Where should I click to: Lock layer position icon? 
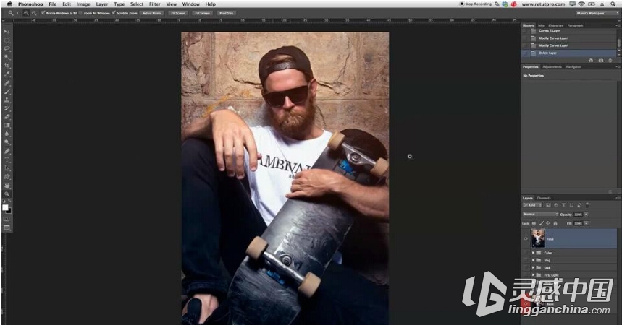(548, 224)
